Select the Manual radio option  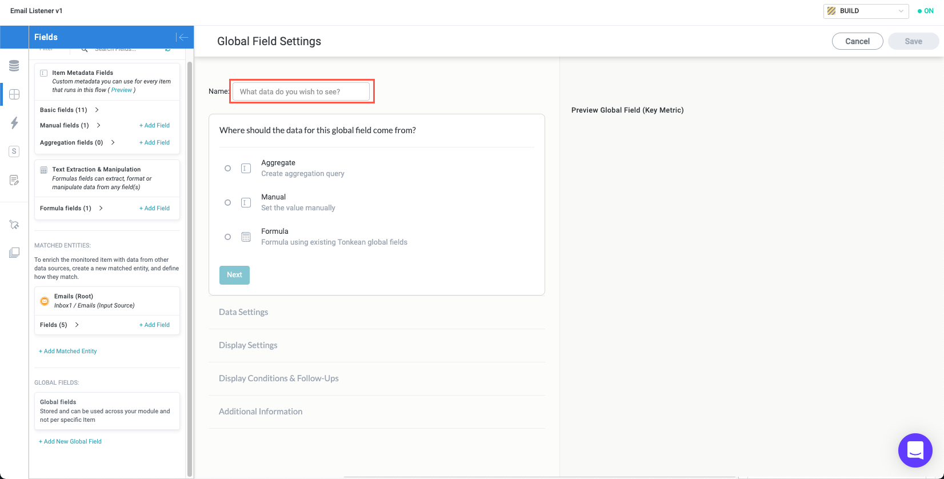[x=227, y=203]
